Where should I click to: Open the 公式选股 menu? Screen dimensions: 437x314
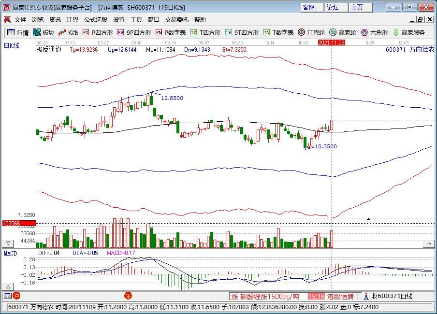pyautogui.click(x=96, y=20)
